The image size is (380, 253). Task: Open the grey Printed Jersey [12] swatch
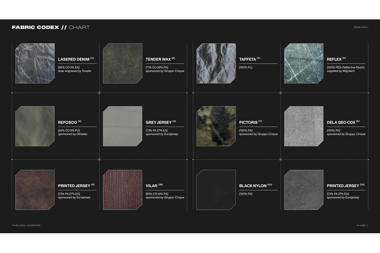pos(304,190)
